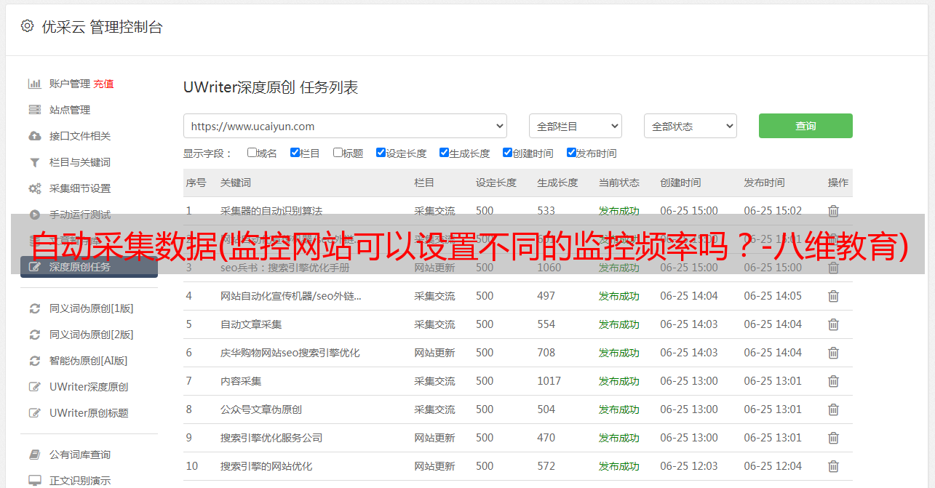This screenshot has height=488, width=935.
Task: Delete task 7 内容采集
Action: pyautogui.click(x=834, y=381)
